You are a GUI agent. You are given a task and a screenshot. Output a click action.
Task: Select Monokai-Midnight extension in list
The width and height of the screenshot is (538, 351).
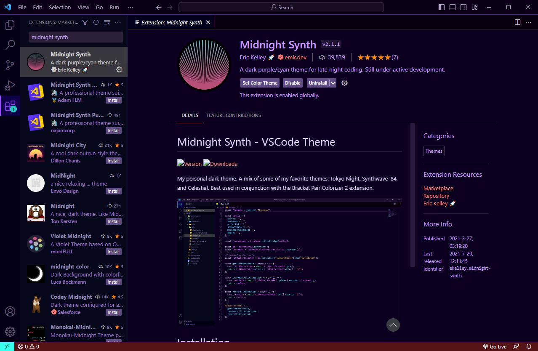click(74, 331)
